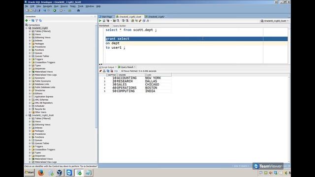Select the Recycle Bin tree item
The height and width of the screenshot is (177, 315).
coord(40,109)
